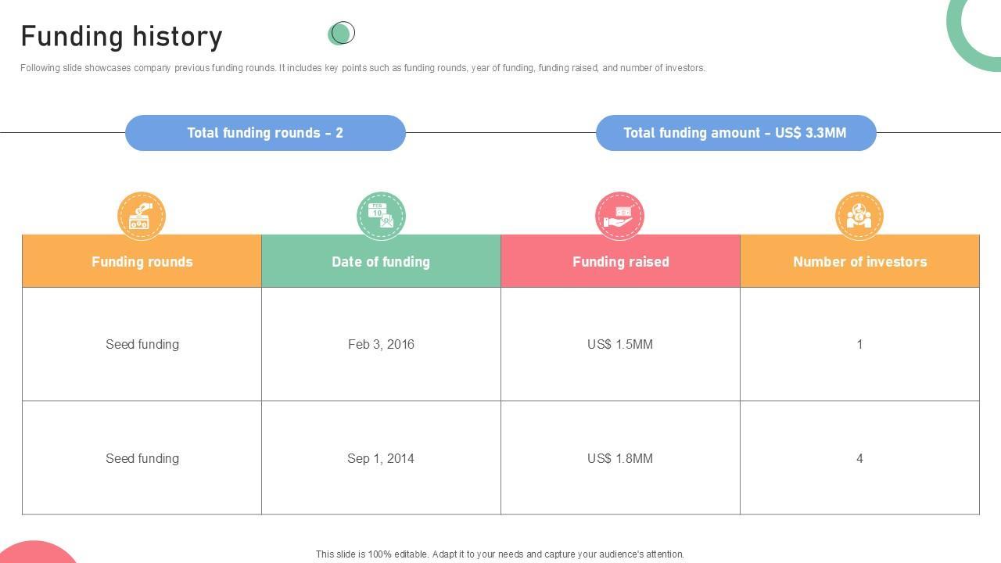This screenshot has height=563, width=1001.
Task: Click the Number of investors column header
Action: (859, 261)
